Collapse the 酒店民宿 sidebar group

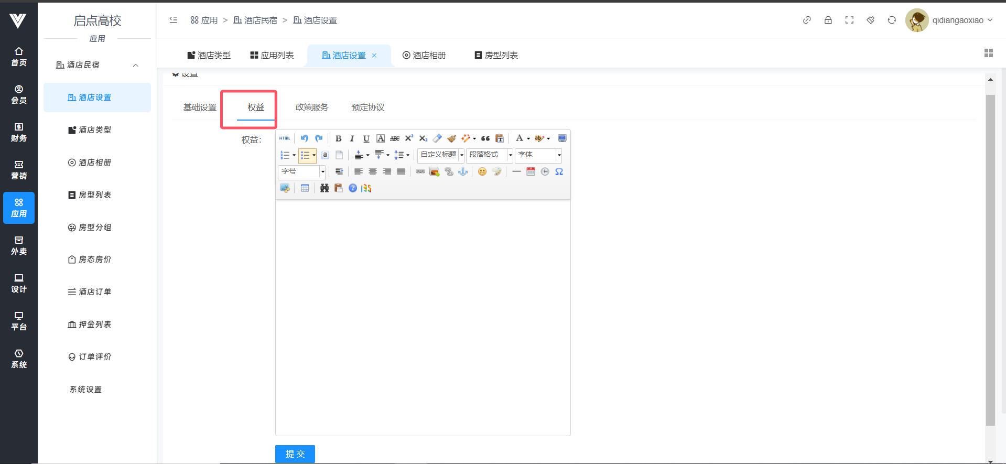tap(135, 65)
